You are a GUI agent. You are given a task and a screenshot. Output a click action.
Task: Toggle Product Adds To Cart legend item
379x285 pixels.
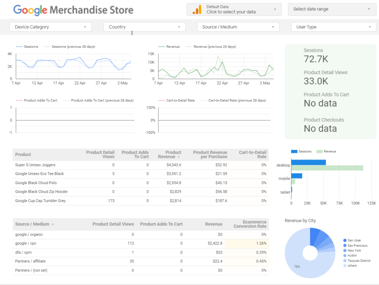click(x=36, y=100)
